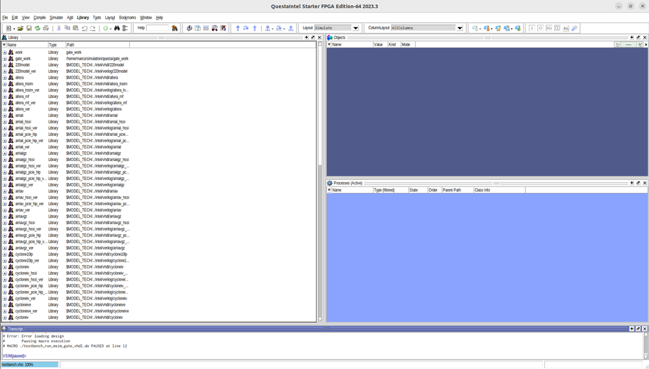Click the Collapse All list icon
Image resolution: width=649 pixels, height=369 pixels.
(125, 28)
